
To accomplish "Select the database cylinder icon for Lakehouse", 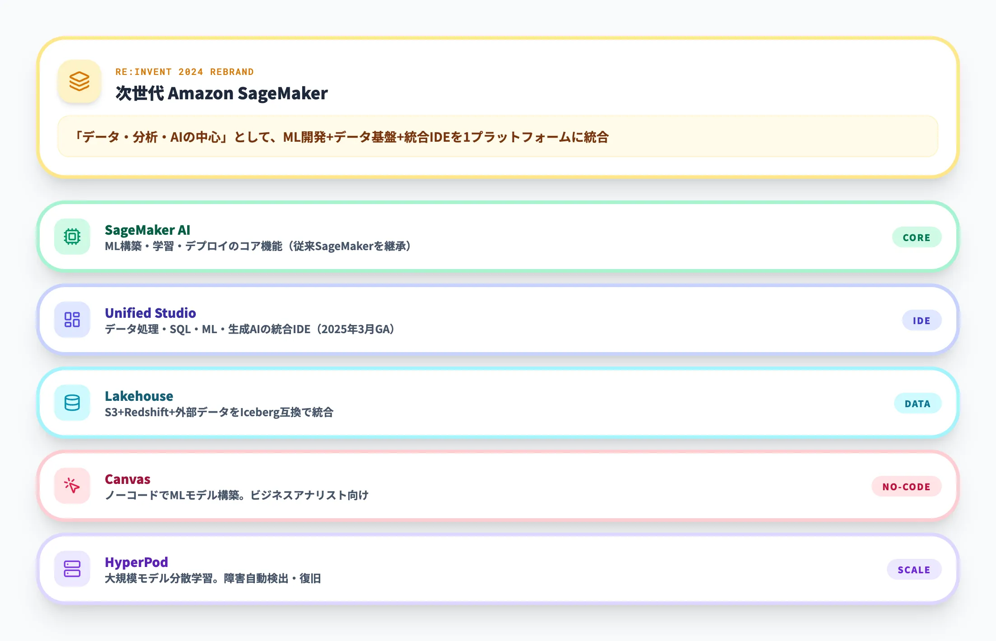I will [x=72, y=403].
